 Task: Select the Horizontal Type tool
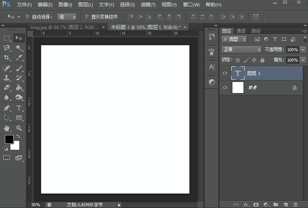19,108
